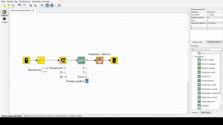Image resolution: width=223 pixels, height=125 pixels.
Task: Open the Справка menu
Action: pos(46,1)
